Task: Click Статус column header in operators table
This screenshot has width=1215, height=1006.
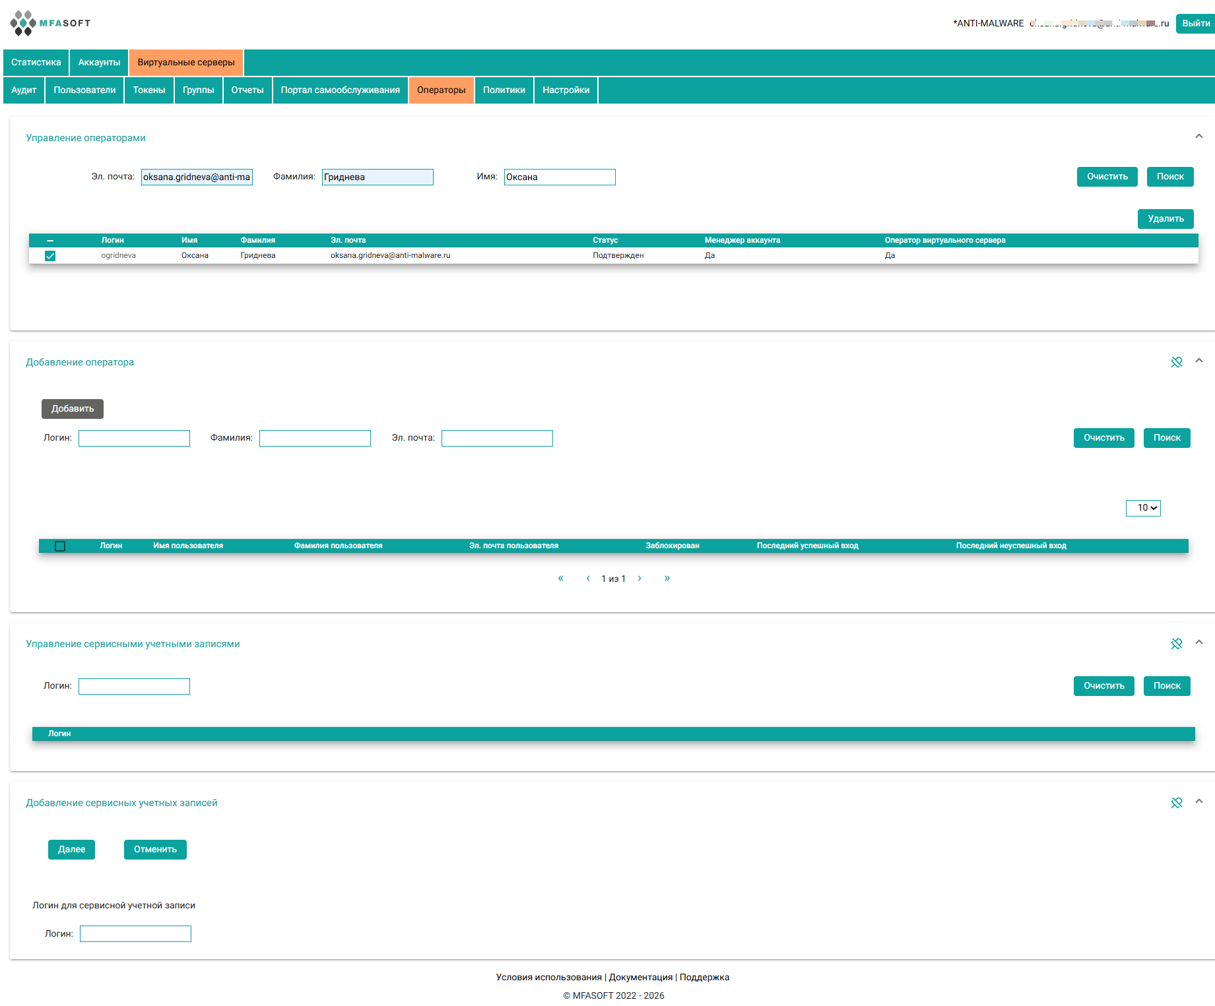Action: 605,241
